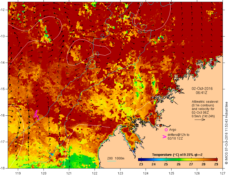Screen dimensions: 228x176
Task: Click the 'Temperature (°C) n19 25% ql>=2' title
Action: pos(177,155)
